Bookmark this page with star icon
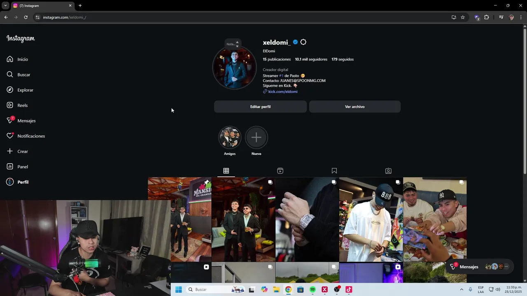Viewport: 527px width, 296px height. pyautogui.click(x=463, y=17)
